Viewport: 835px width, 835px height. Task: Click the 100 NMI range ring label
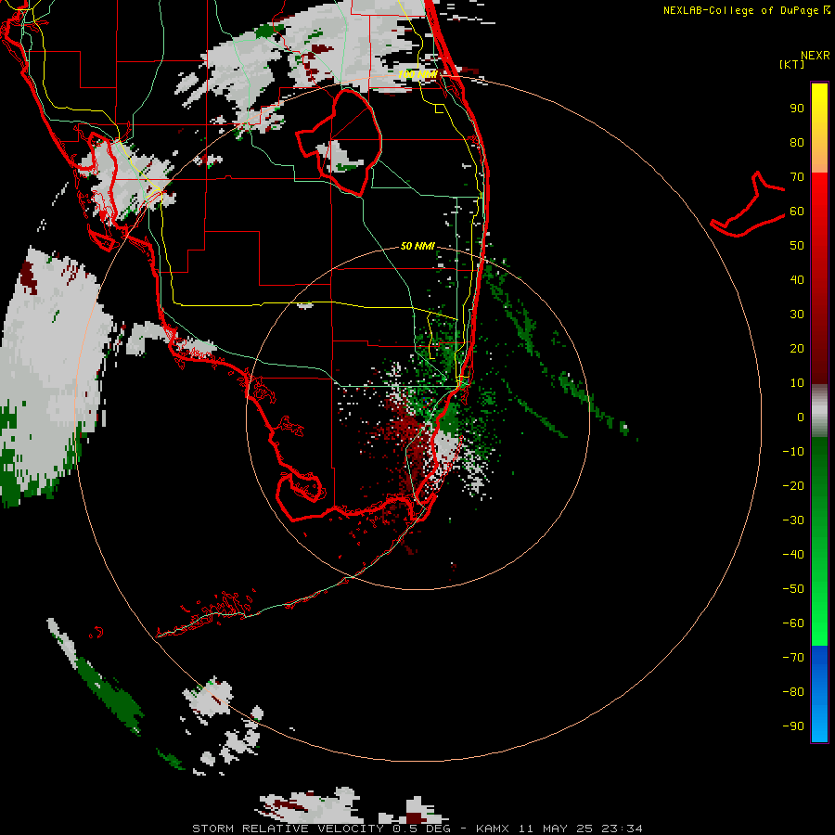[x=417, y=74]
